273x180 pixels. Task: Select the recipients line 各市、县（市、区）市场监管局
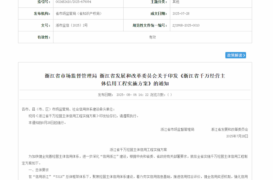tap(68, 109)
